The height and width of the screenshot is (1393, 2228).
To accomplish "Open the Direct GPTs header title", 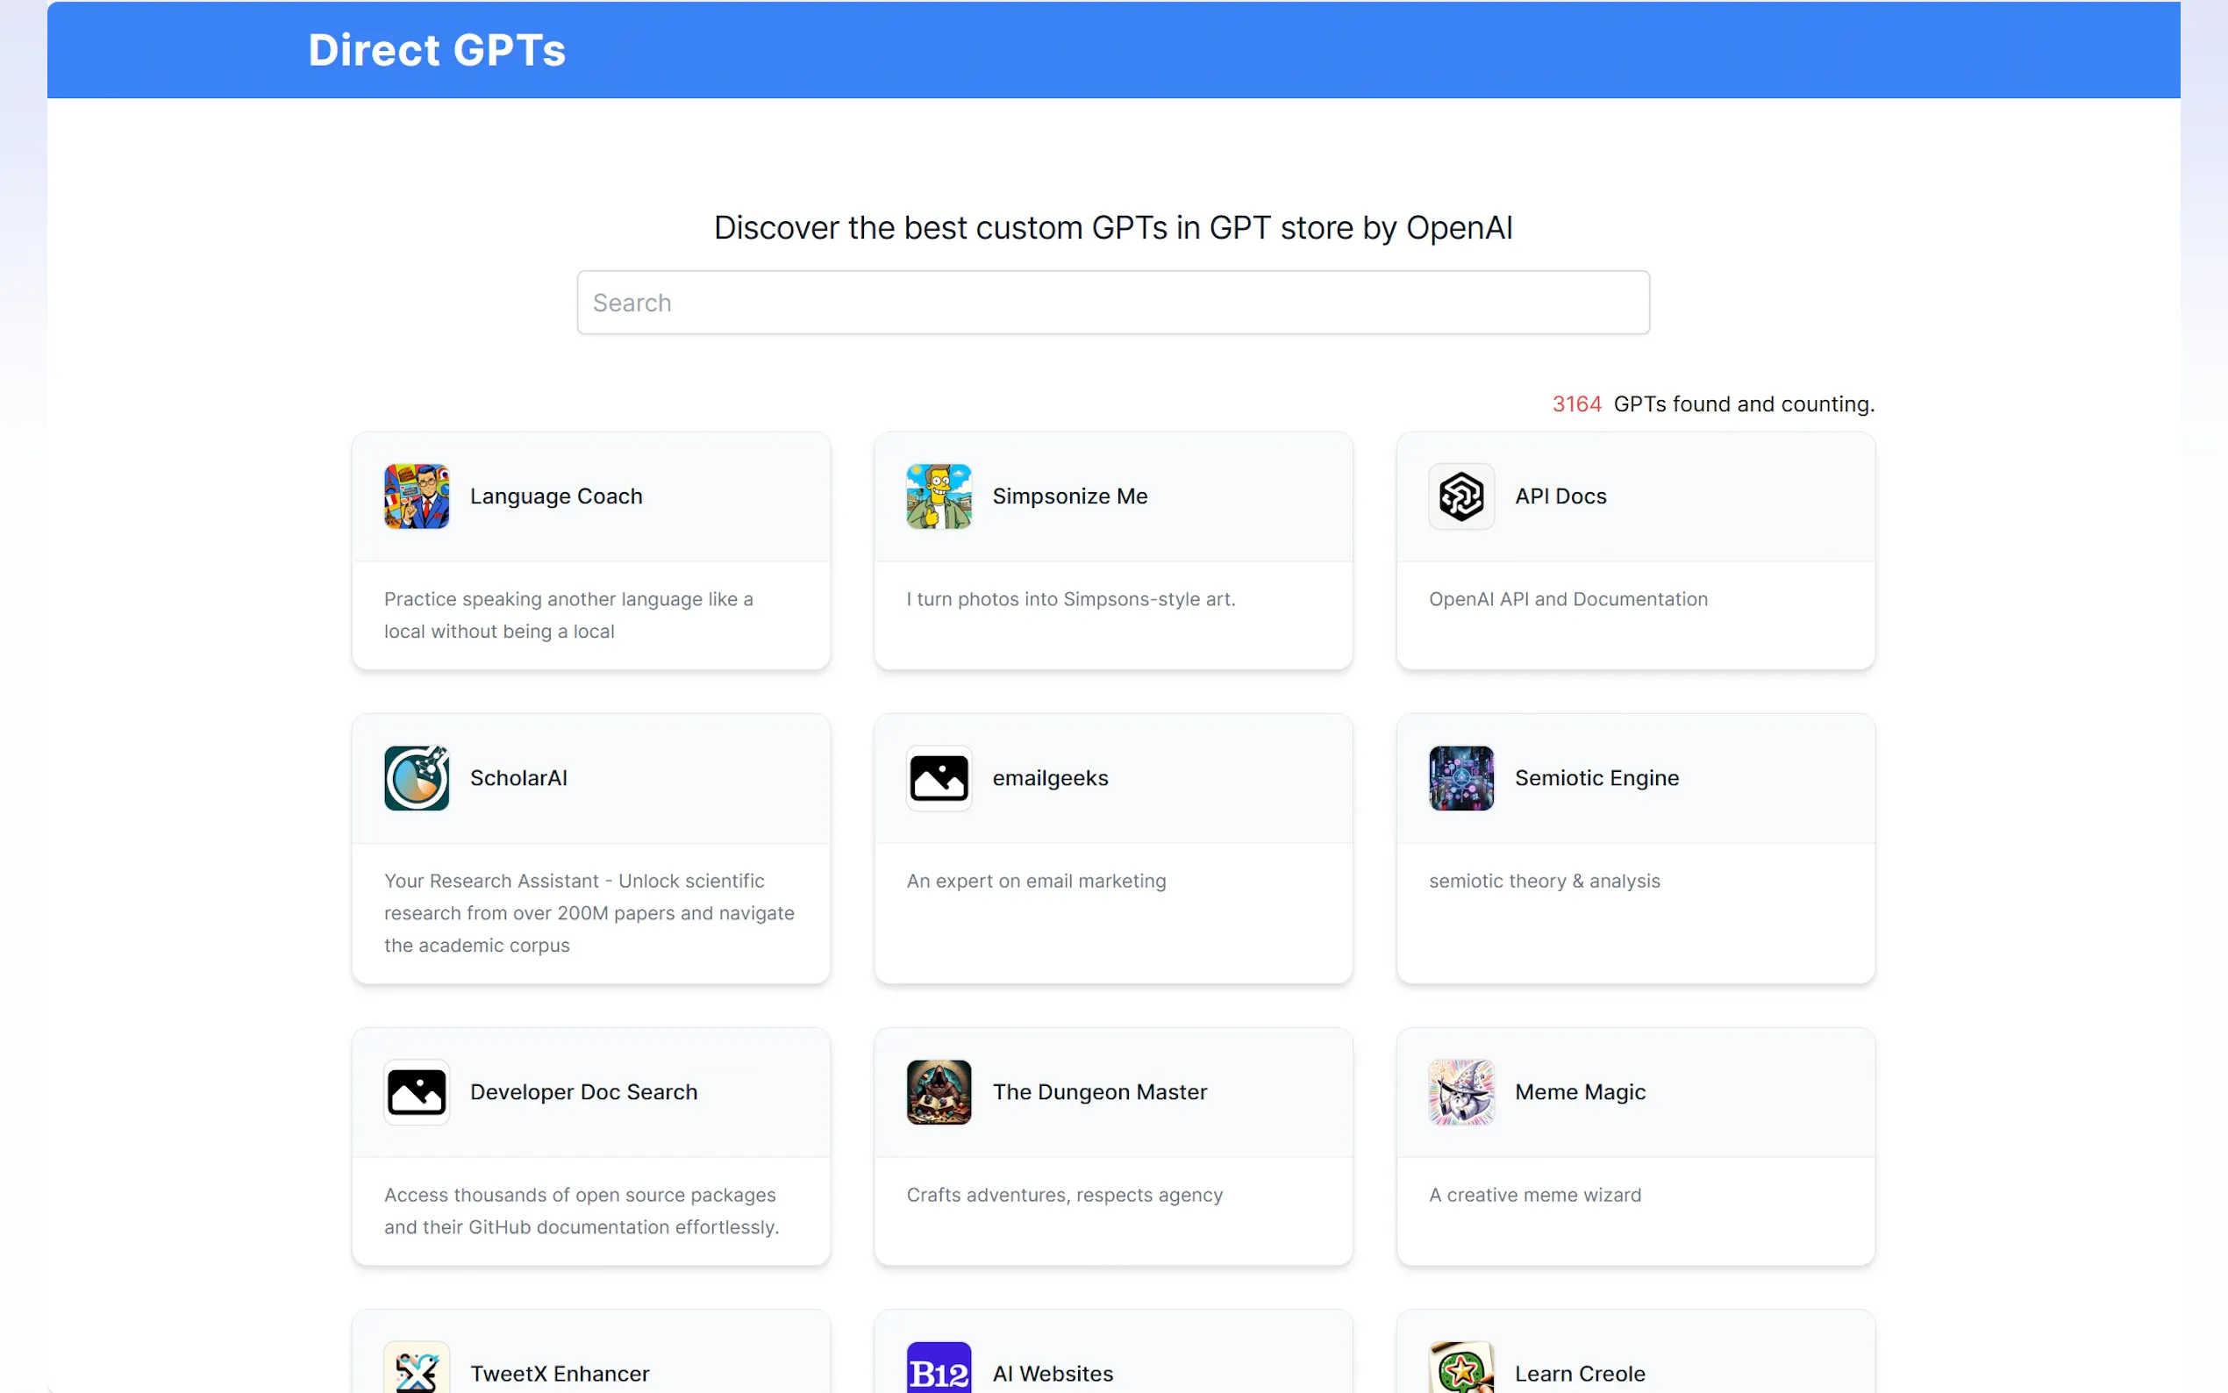I will [x=437, y=50].
